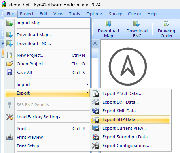
Task: Open the Options menu
Action: [95, 14]
